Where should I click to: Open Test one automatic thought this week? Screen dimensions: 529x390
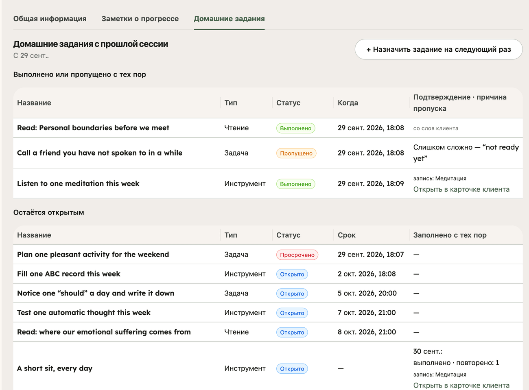click(84, 313)
